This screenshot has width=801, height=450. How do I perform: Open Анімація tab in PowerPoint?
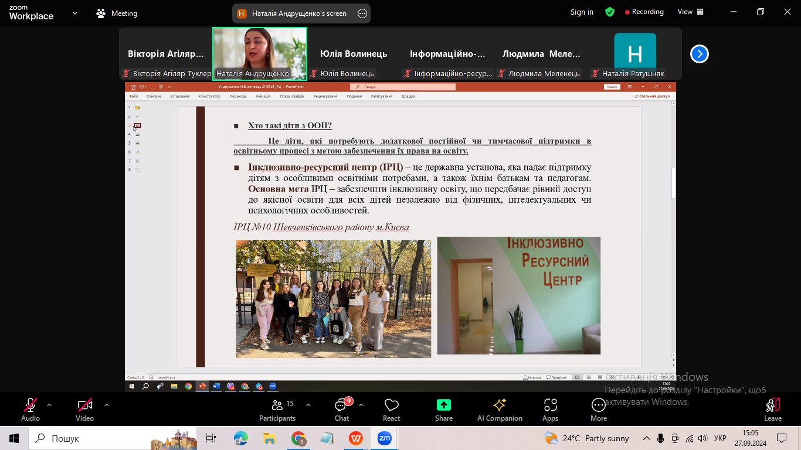click(x=263, y=96)
